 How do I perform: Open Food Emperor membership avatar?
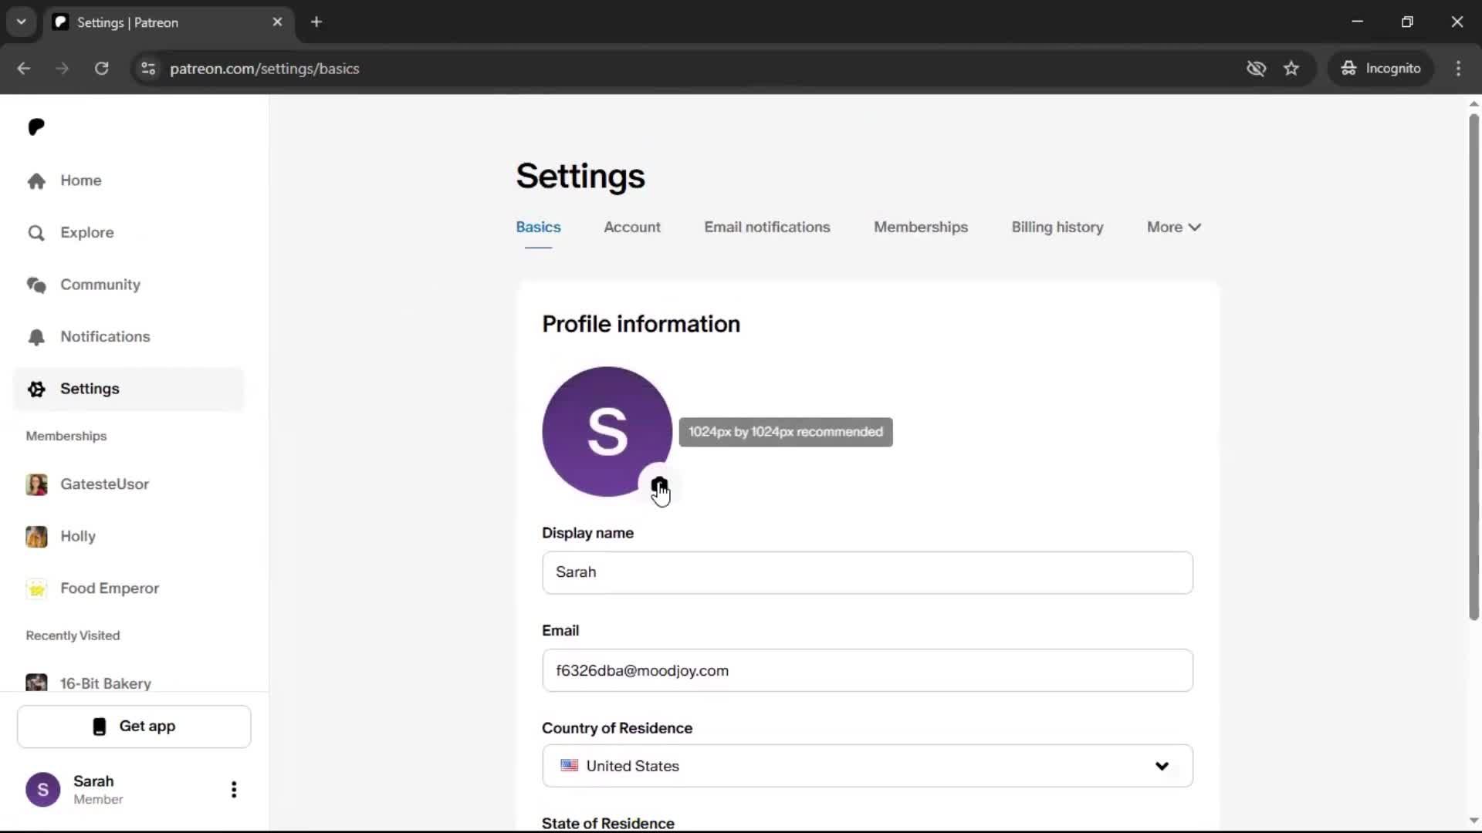click(36, 588)
